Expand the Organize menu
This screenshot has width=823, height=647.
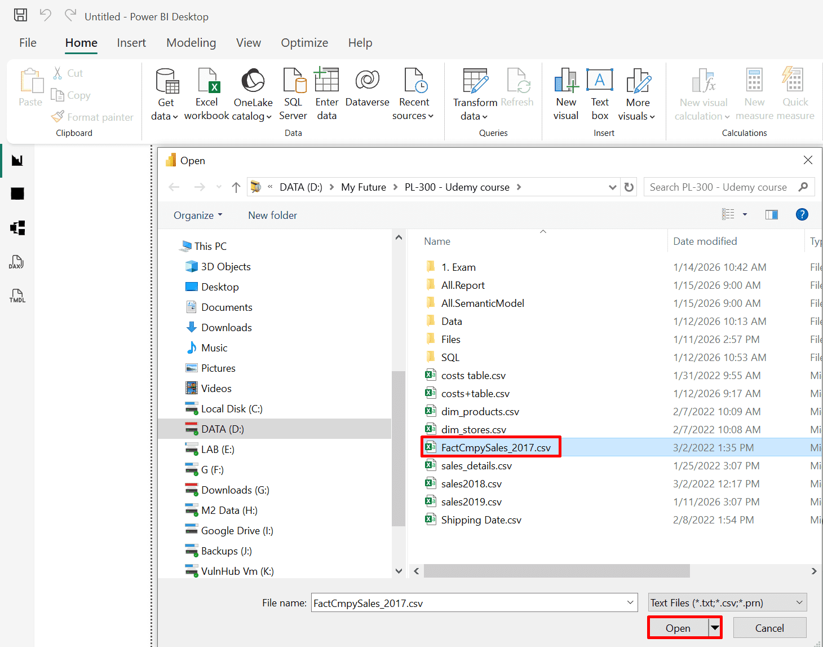coord(198,215)
